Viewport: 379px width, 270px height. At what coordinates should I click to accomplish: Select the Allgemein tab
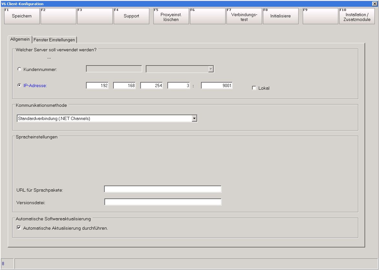pyautogui.click(x=20, y=39)
